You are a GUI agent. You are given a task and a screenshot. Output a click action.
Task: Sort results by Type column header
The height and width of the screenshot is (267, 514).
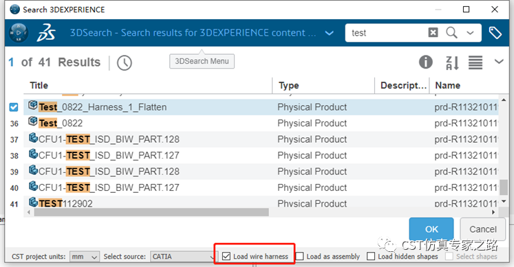tap(289, 86)
